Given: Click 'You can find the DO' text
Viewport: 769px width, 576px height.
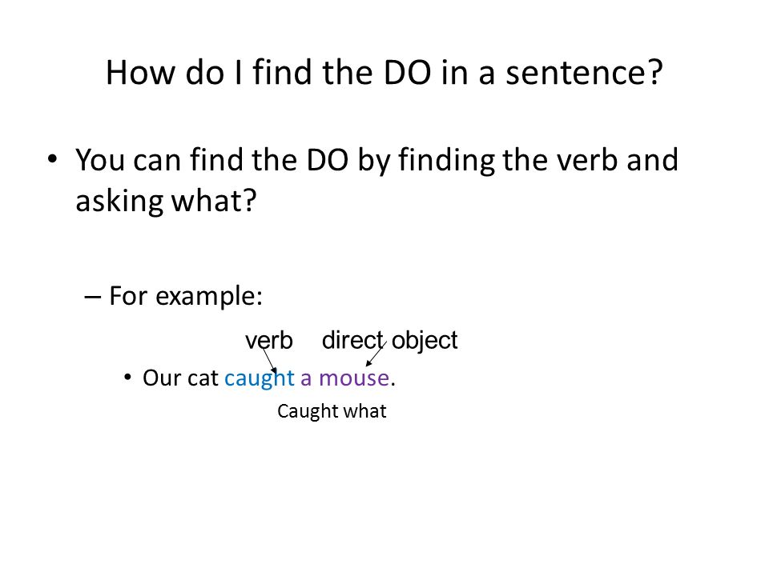Looking at the screenshot, I should pos(211,160).
